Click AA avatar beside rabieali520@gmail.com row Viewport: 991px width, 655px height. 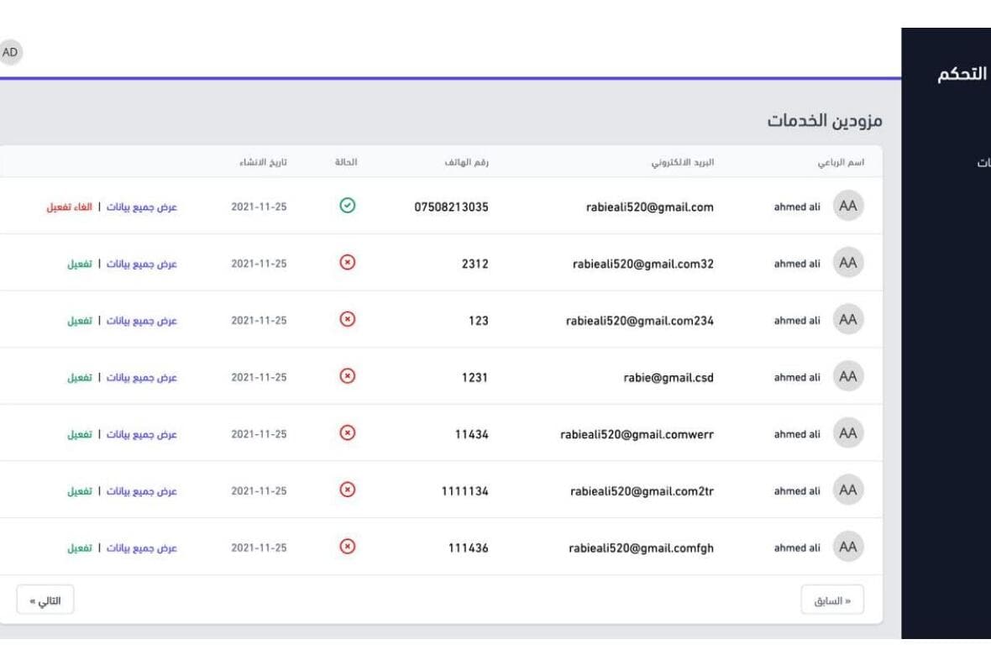[x=848, y=206]
